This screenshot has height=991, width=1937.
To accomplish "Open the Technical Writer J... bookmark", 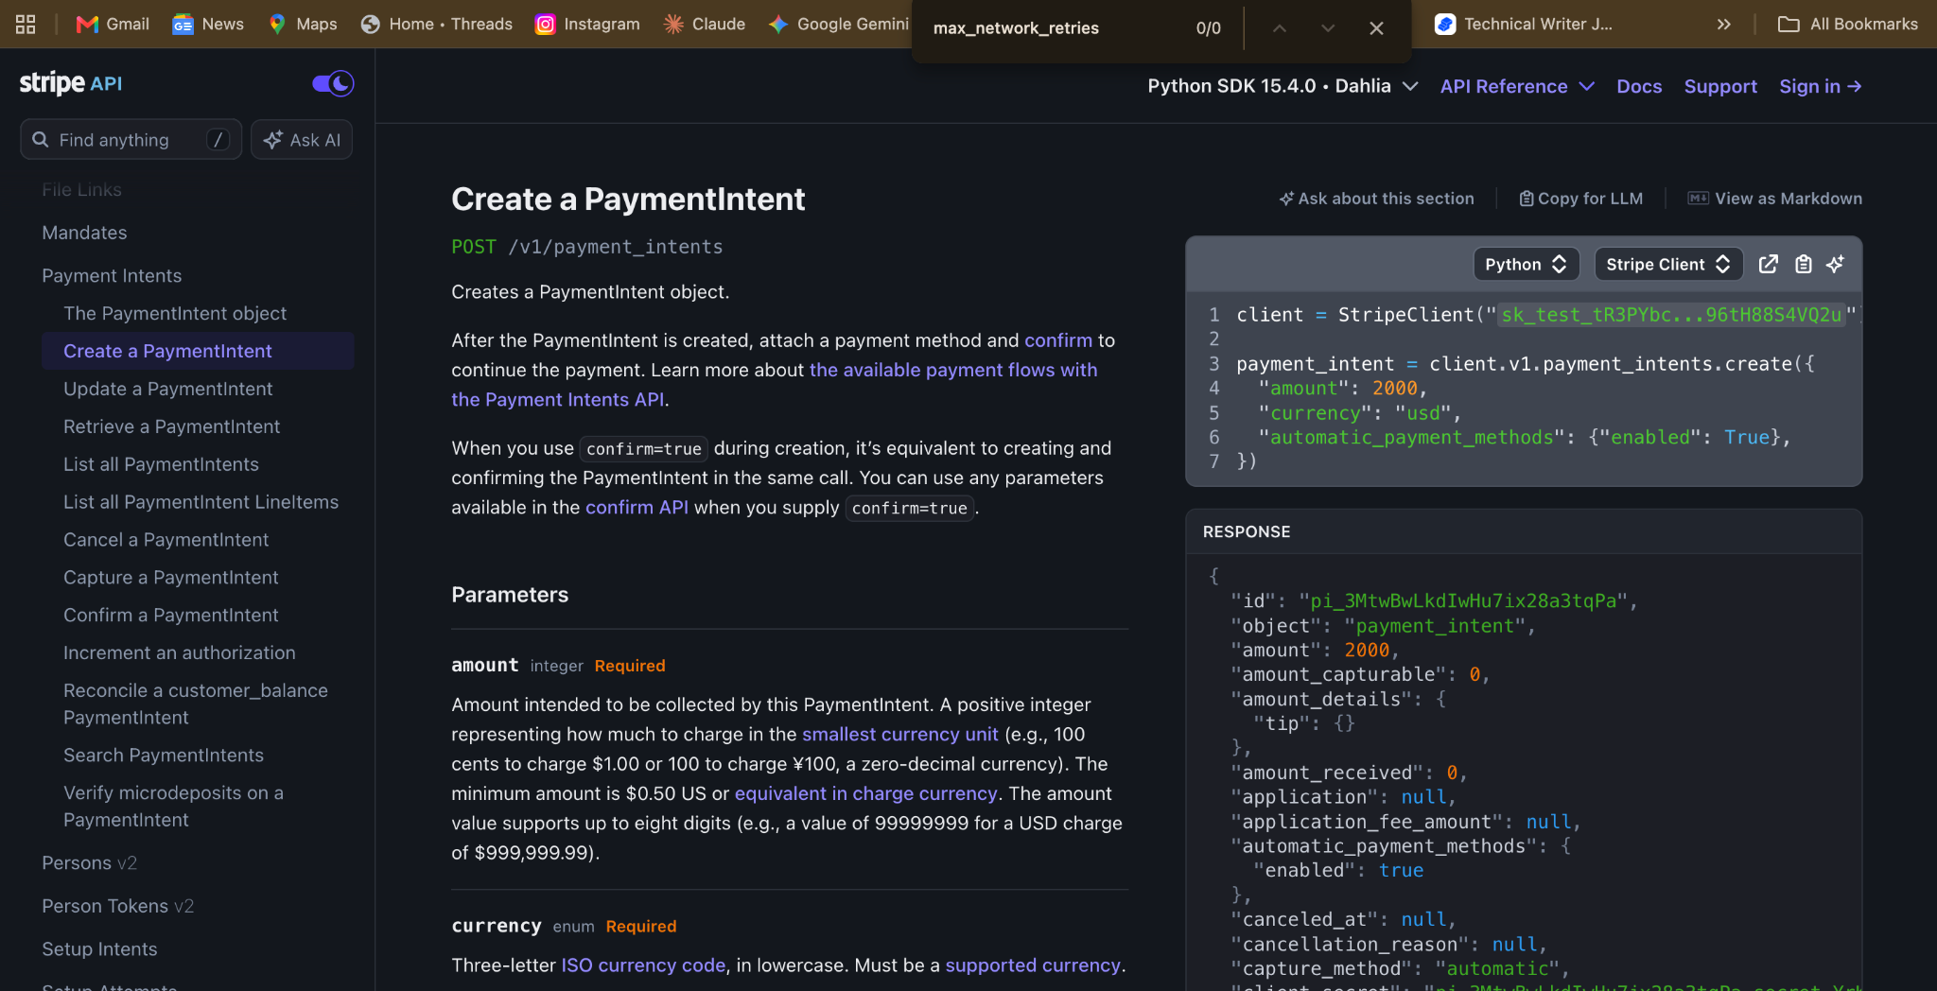I will click(x=1524, y=25).
